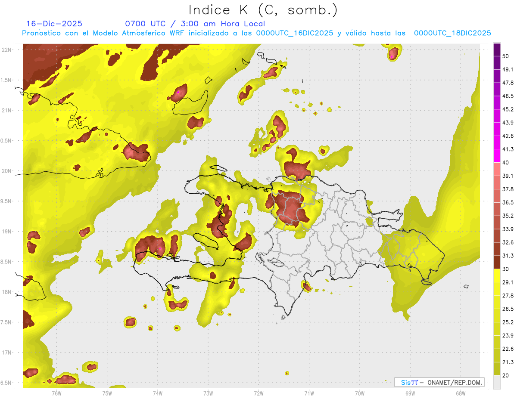Click the 18N latitude label
This screenshot has width=517, height=399.
(7, 292)
